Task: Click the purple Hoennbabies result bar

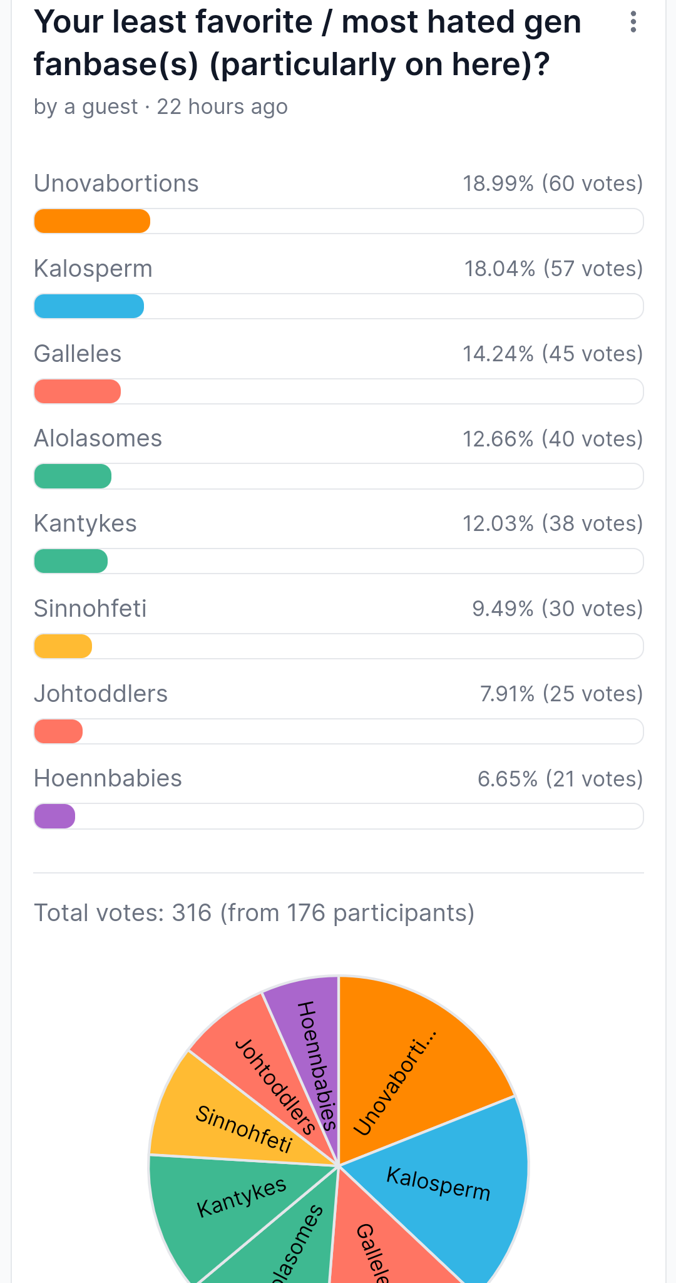Action: [339, 817]
